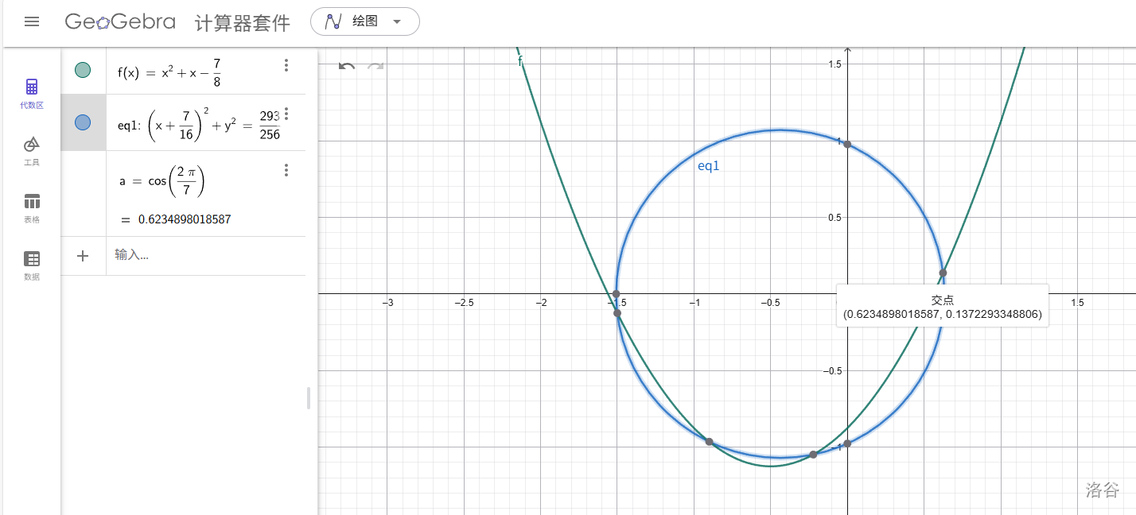Open the 绘图 app selector dropdown
Screen dimensions: 1136x515
364,21
